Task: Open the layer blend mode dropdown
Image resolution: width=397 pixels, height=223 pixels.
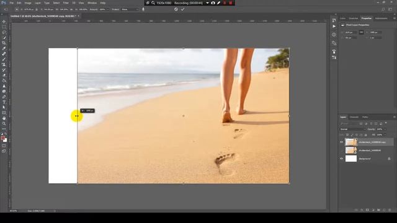Action: point(352,129)
